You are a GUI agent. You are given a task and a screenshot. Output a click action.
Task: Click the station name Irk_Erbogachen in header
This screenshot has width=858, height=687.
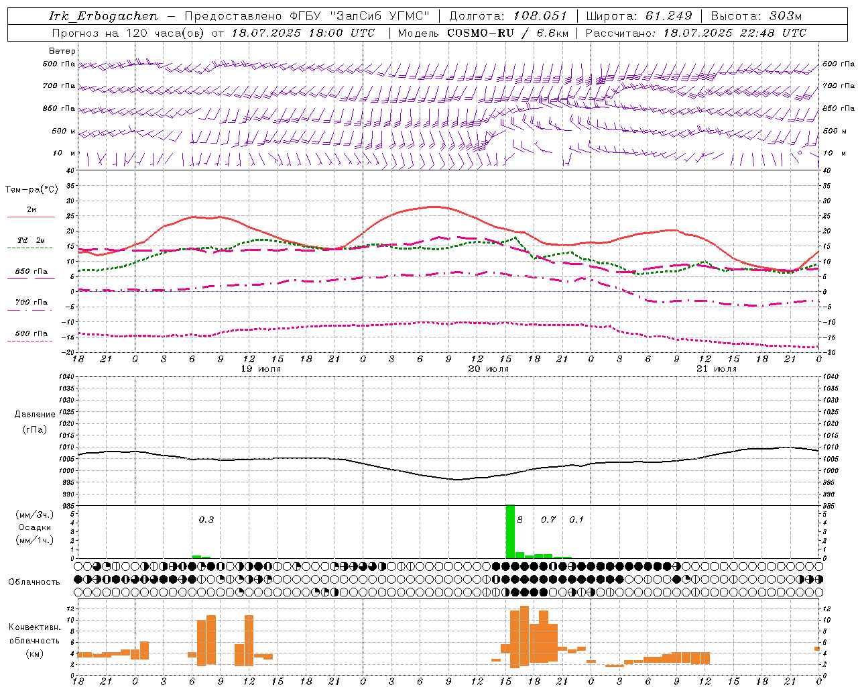(104, 16)
